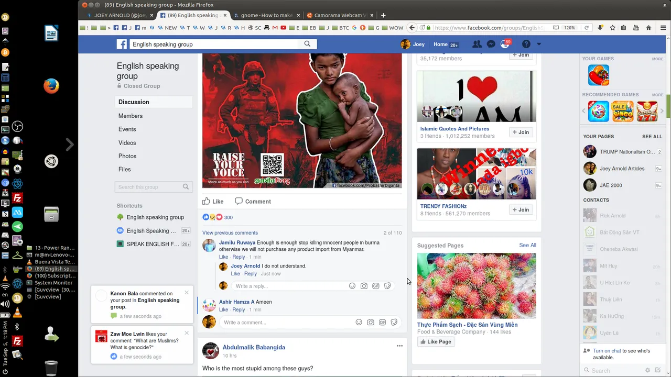This screenshot has height=377, width=671.
Task: Go to Home in Facebook header
Action: 440,45
